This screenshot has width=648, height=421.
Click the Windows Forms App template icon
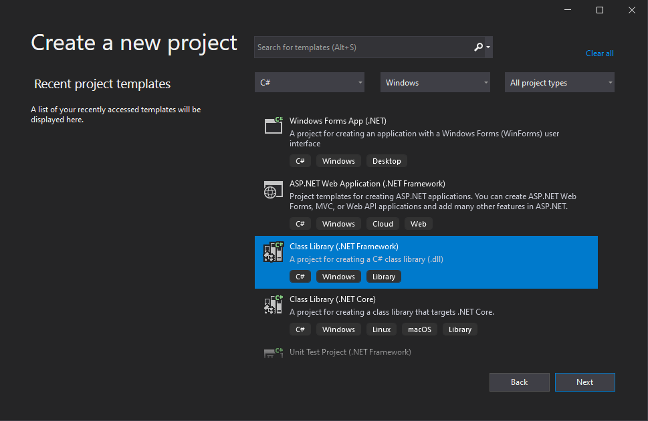[274, 125]
